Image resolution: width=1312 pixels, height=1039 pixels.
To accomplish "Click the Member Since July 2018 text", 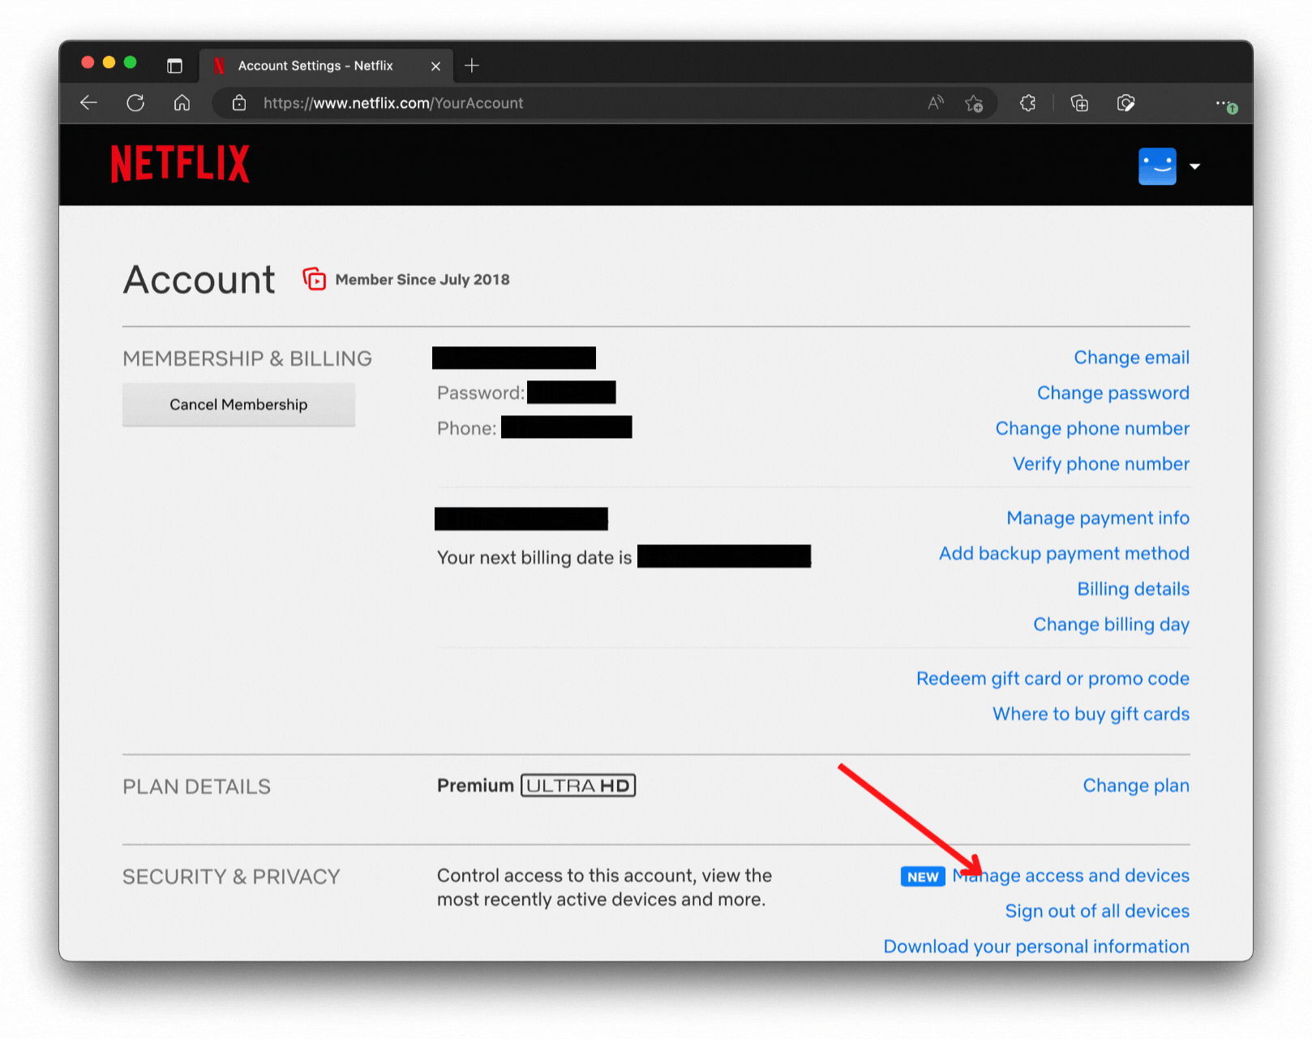I will (422, 280).
